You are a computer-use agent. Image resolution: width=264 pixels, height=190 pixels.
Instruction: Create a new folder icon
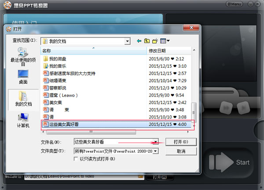155,41
